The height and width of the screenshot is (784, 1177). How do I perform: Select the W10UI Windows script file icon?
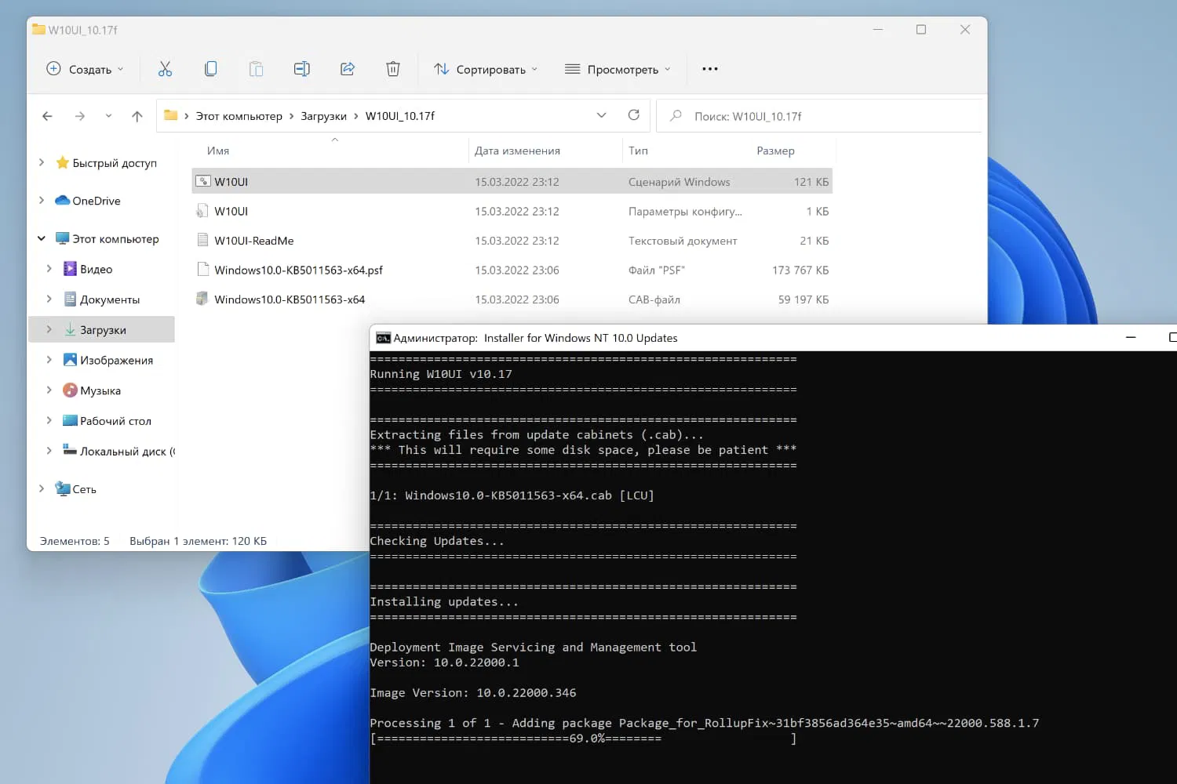202,181
